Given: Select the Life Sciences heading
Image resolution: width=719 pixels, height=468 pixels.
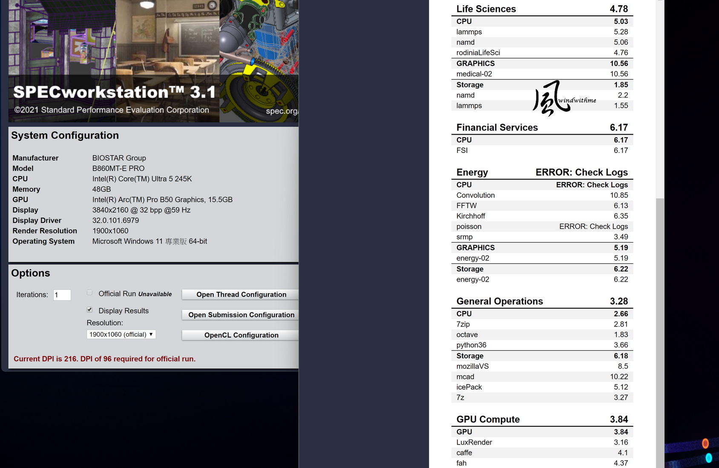Looking at the screenshot, I should coord(486,9).
